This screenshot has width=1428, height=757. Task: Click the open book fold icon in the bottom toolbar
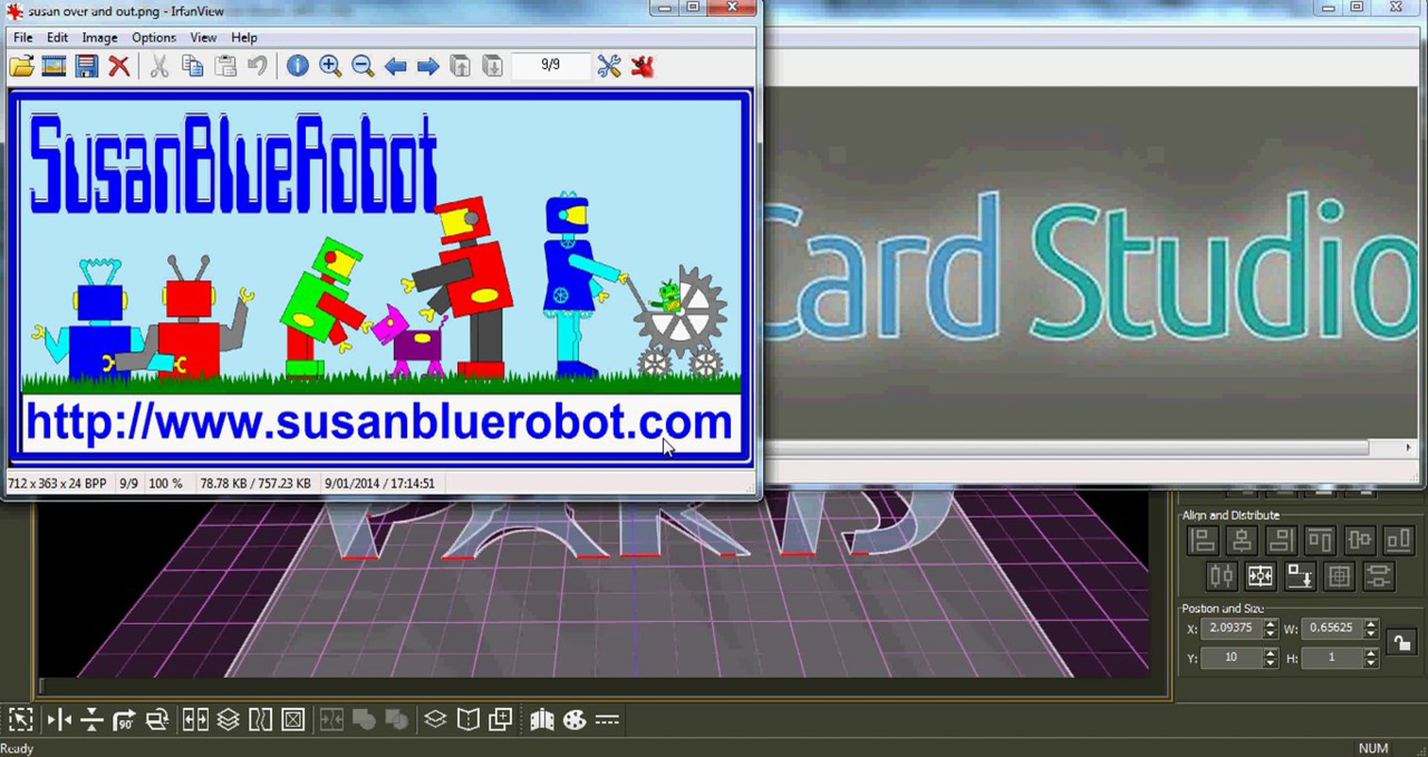point(468,720)
